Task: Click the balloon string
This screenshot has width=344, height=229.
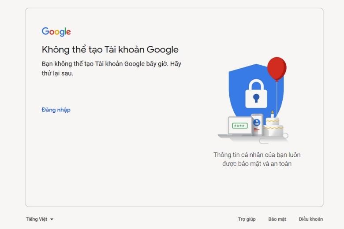Action: click(x=277, y=99)
